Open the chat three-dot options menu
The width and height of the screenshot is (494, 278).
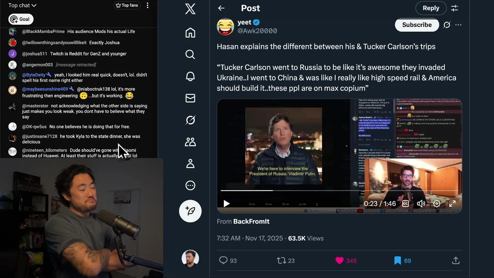pos(147,5)
